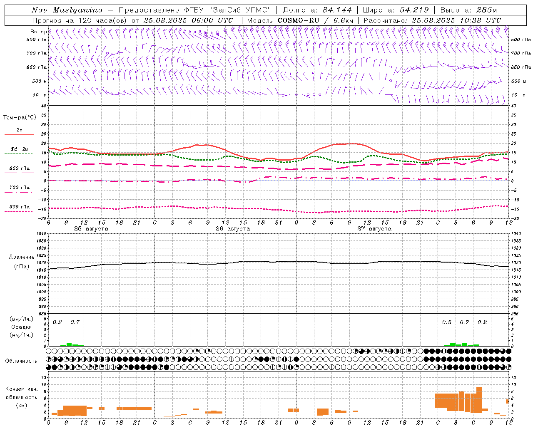
Task: Click '700 гПа' legend entry with dash-dot line
Action: point(20,188)
